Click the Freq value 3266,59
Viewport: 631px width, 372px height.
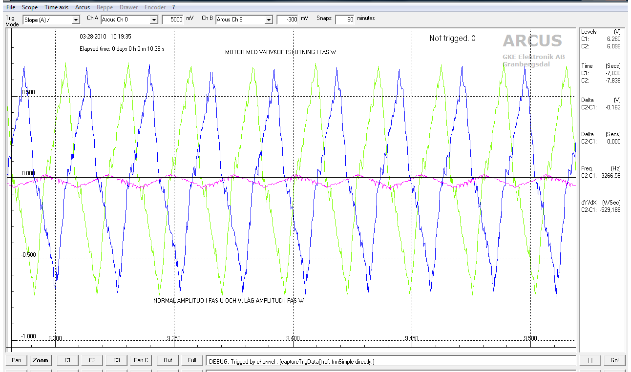[x=611, y=176]
